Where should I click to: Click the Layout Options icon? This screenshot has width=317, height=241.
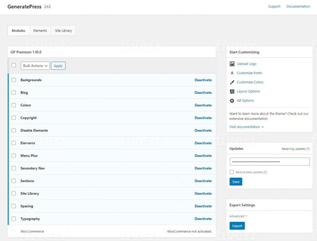click(x=232, y=91)
